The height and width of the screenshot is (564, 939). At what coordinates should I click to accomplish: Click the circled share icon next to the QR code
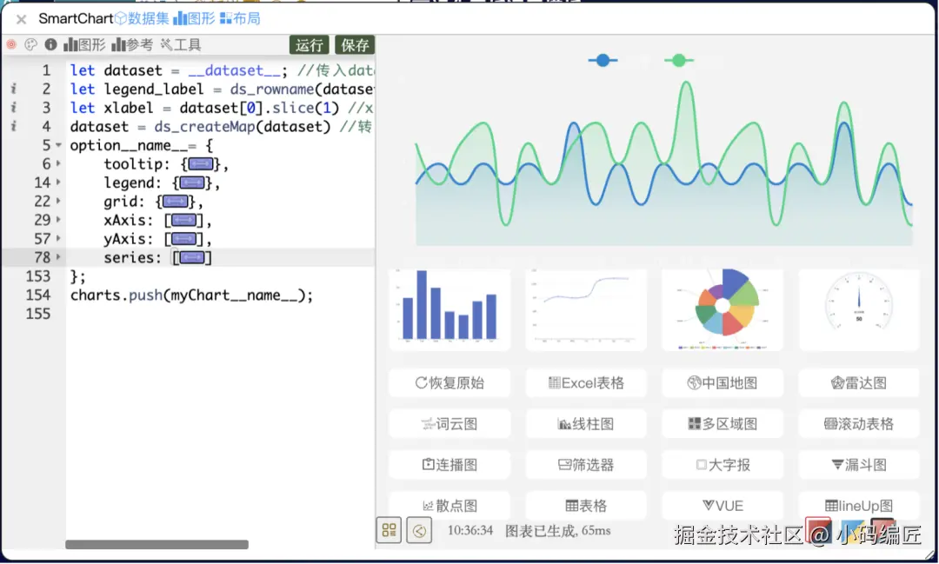click(419, 530)
